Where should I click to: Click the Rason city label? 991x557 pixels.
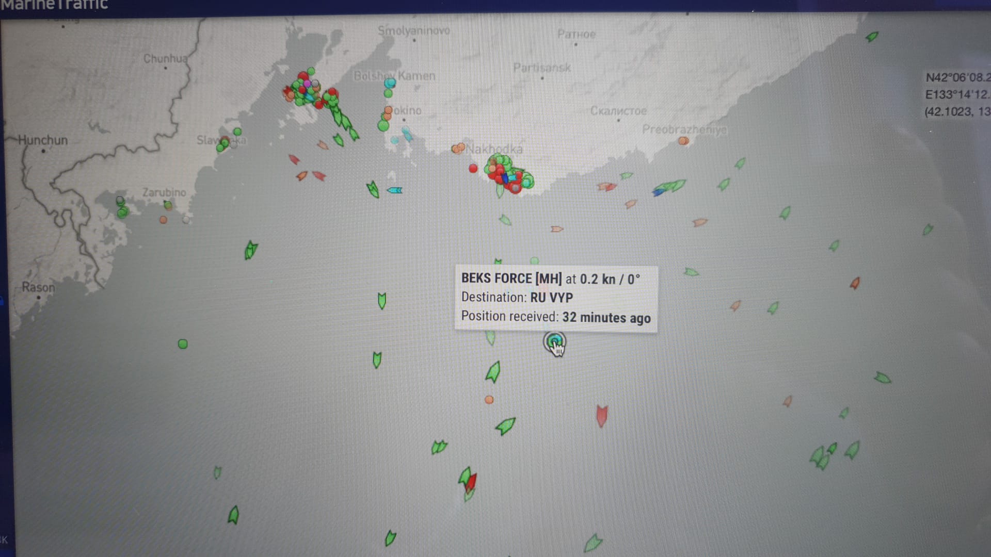[x=38, y=287]
